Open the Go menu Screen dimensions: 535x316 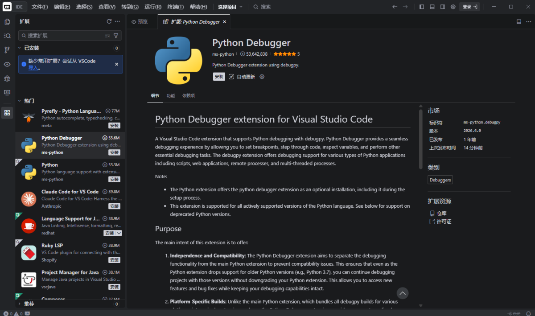(x=130, y=7)
